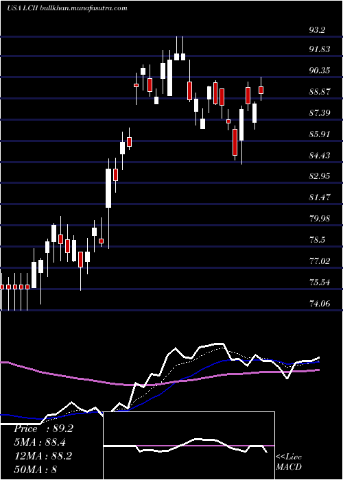
Task: Click the USA LCH bullkhan.munafasutra.com title
Action: tap(67, 8)
